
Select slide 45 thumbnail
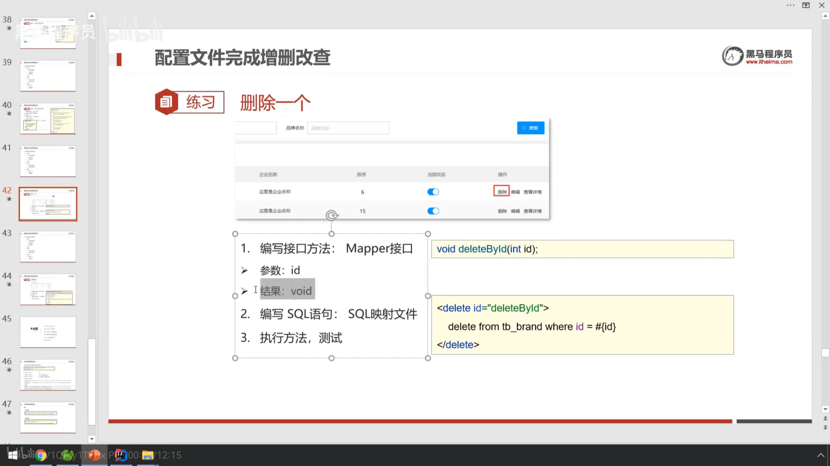48,332
